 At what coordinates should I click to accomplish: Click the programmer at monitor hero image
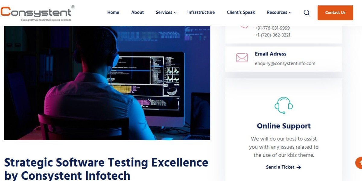coord(107,83)
